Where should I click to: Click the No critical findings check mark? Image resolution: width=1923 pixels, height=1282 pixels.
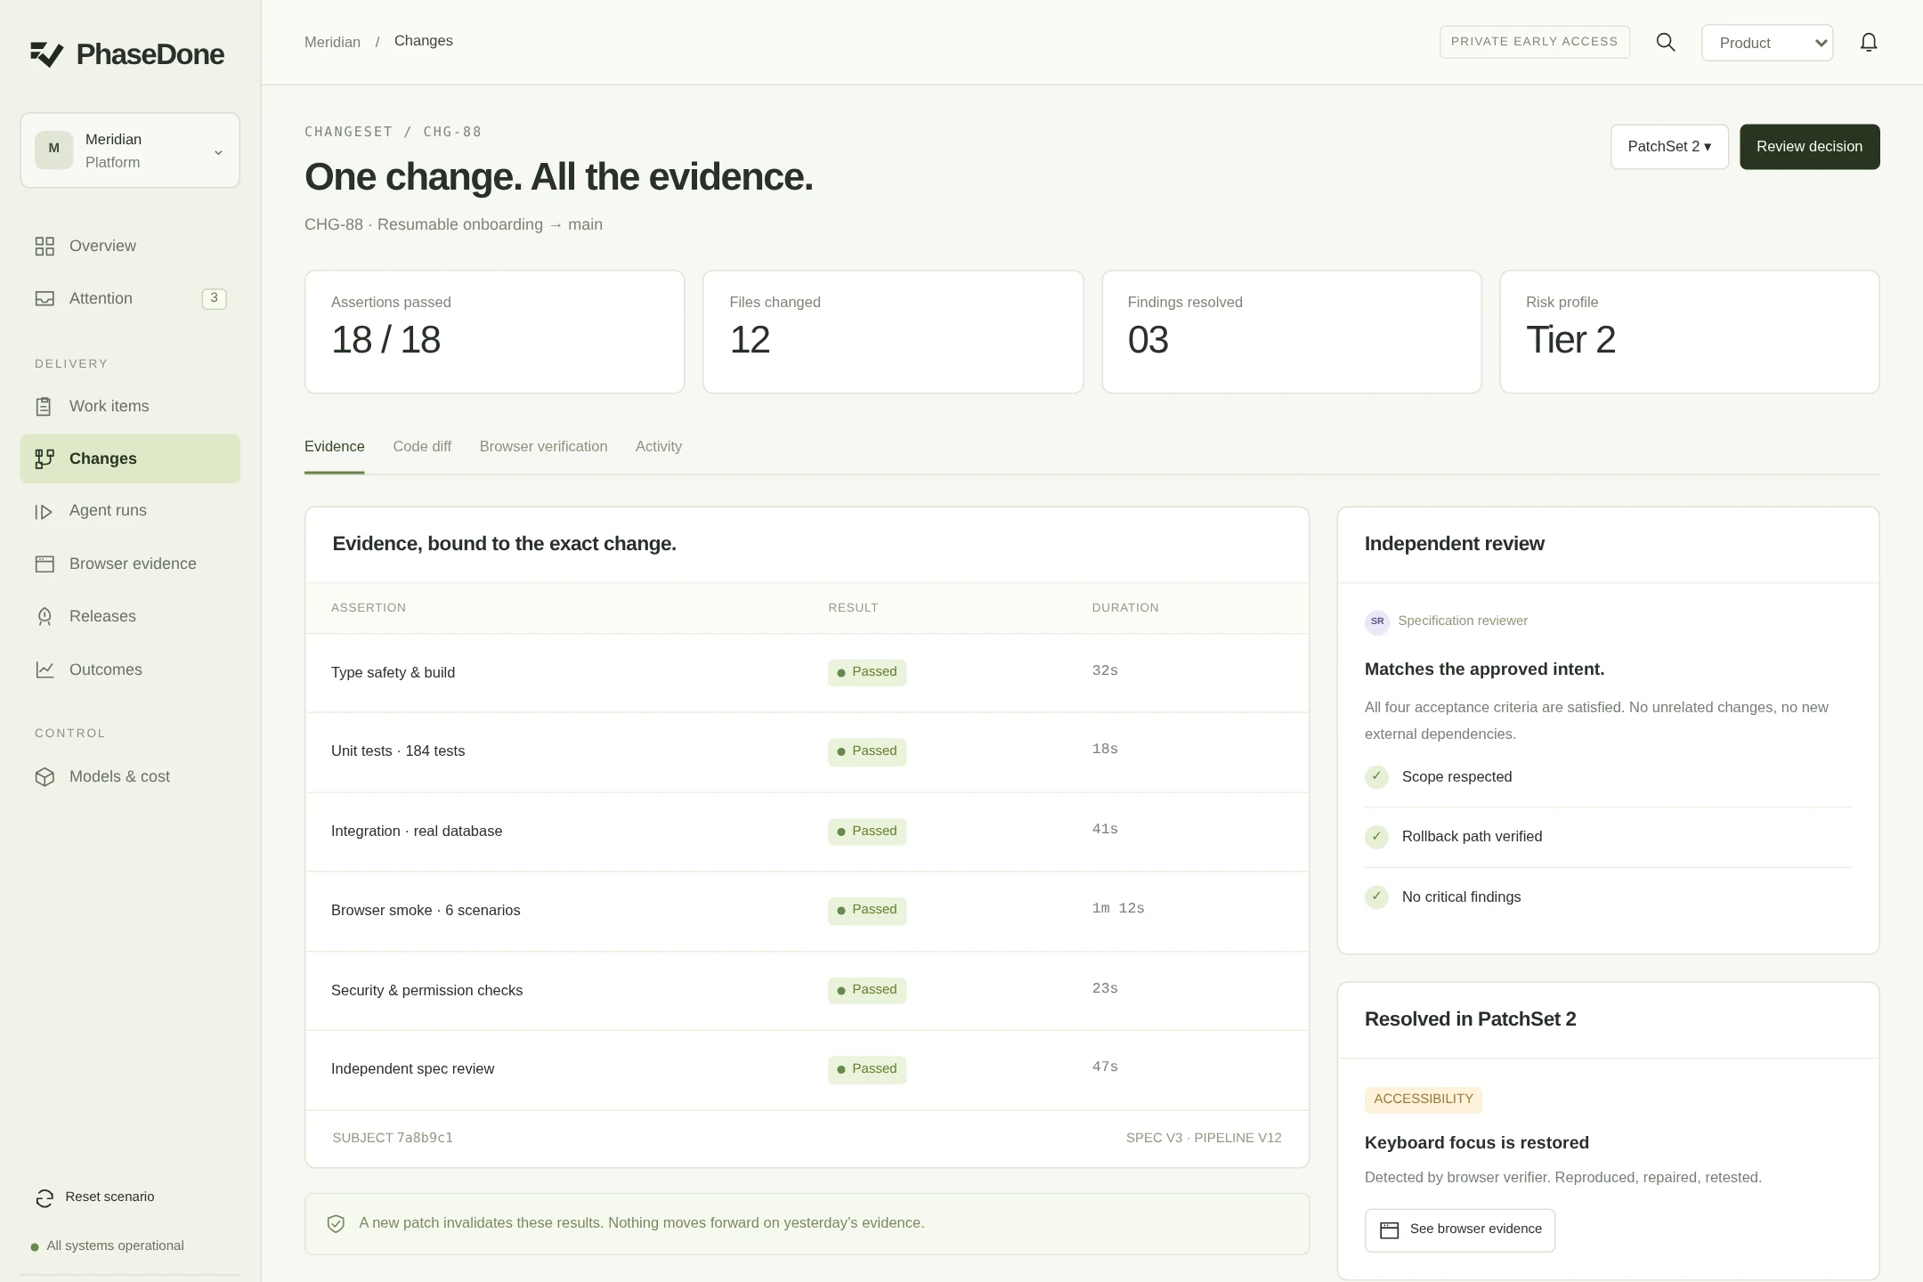1376,897
